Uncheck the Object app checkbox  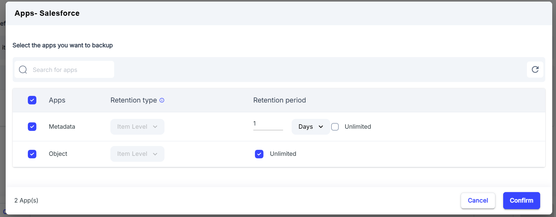point(32,154)
